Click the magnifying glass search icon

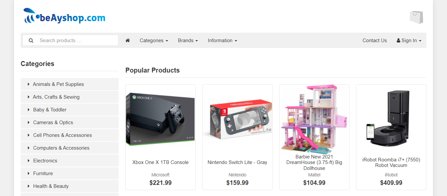pos(31,41)
